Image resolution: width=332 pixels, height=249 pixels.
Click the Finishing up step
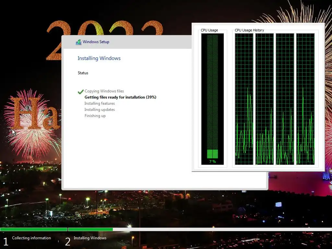click(95, 116)
